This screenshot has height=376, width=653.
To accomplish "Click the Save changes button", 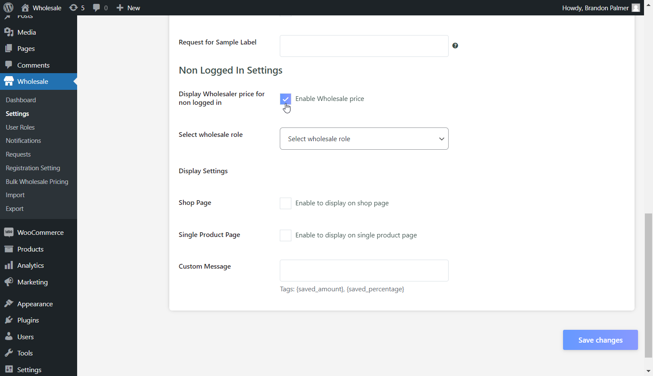I will coord(600,340).
